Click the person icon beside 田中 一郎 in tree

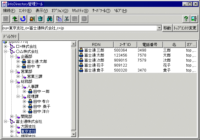click(x=30, y=91)
